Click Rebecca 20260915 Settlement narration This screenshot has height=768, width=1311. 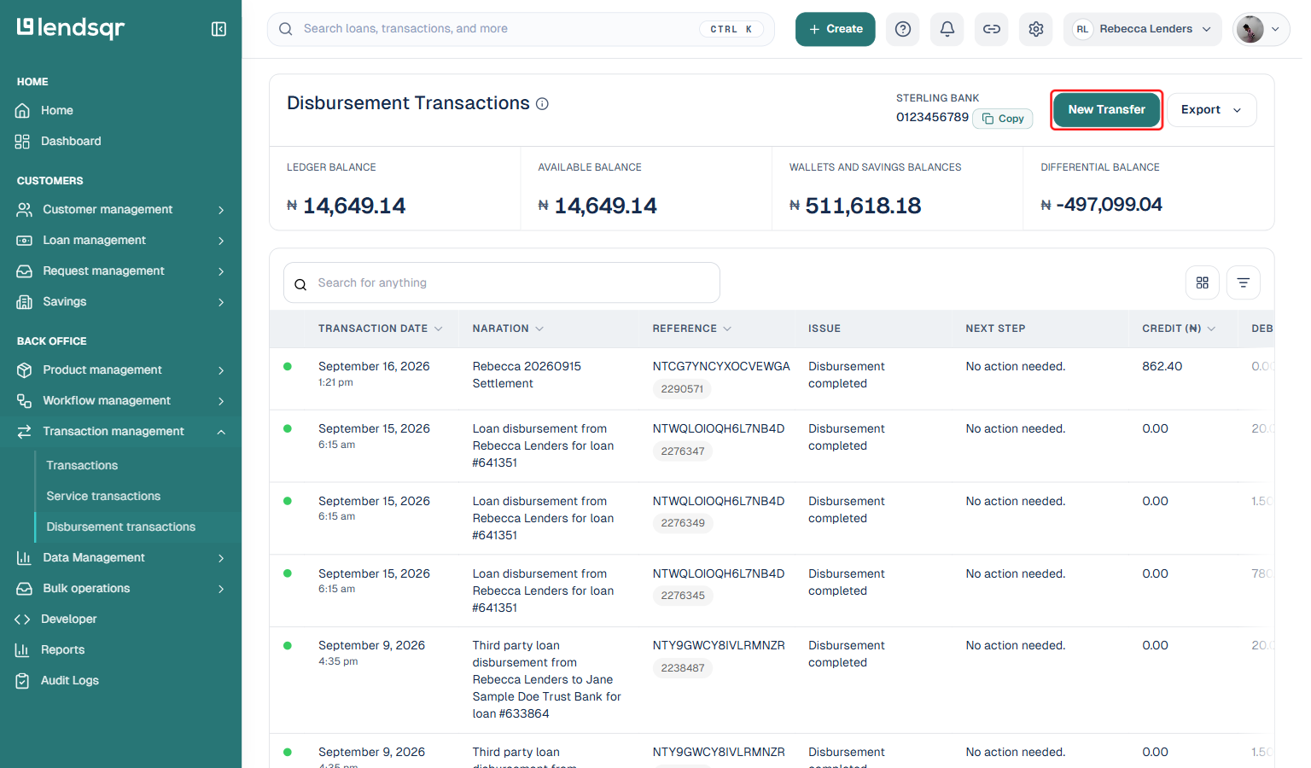click(527, 375)
